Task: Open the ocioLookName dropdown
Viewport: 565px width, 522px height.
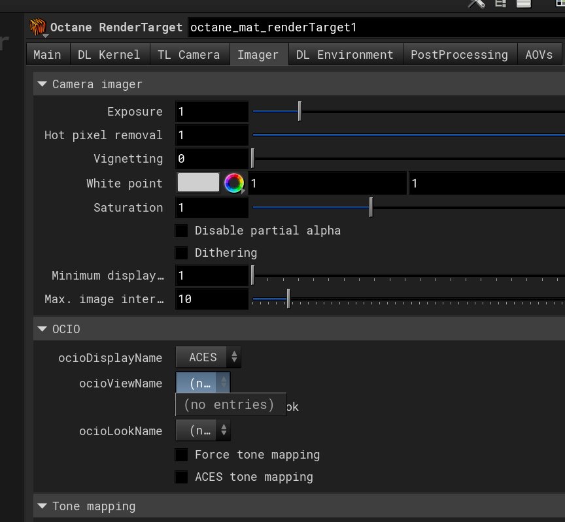Action: click(x=203, y=431)
